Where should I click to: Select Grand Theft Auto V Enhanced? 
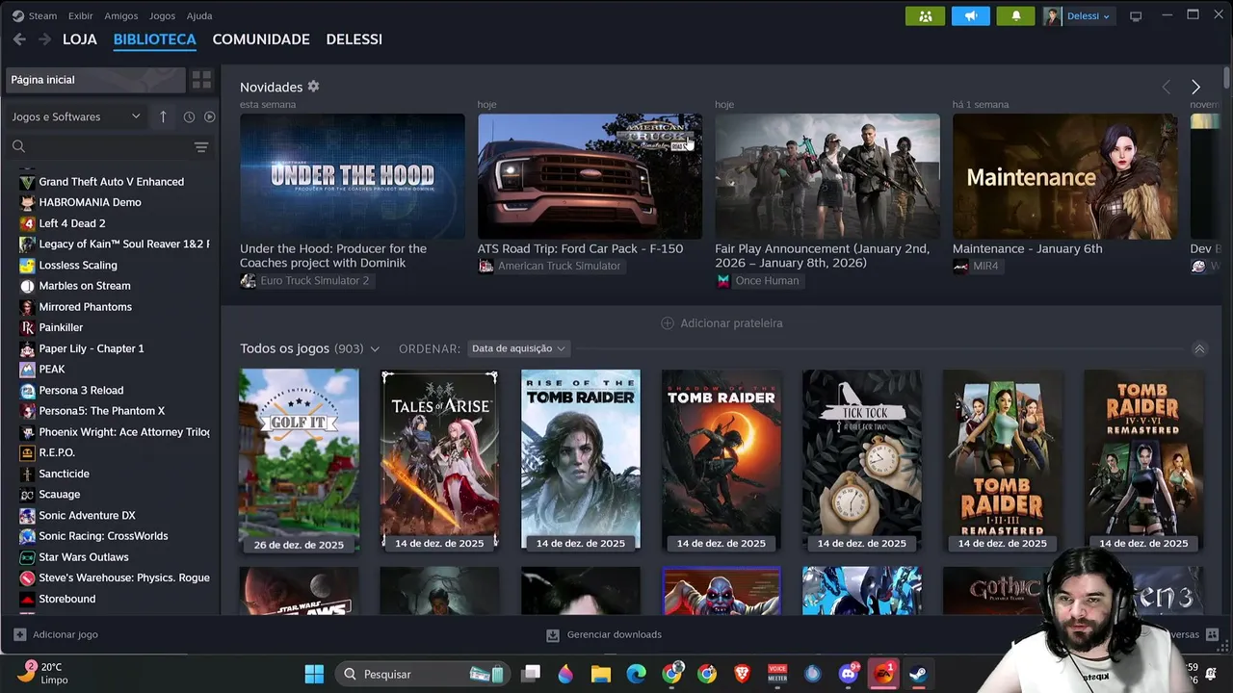tap(111, 181)
